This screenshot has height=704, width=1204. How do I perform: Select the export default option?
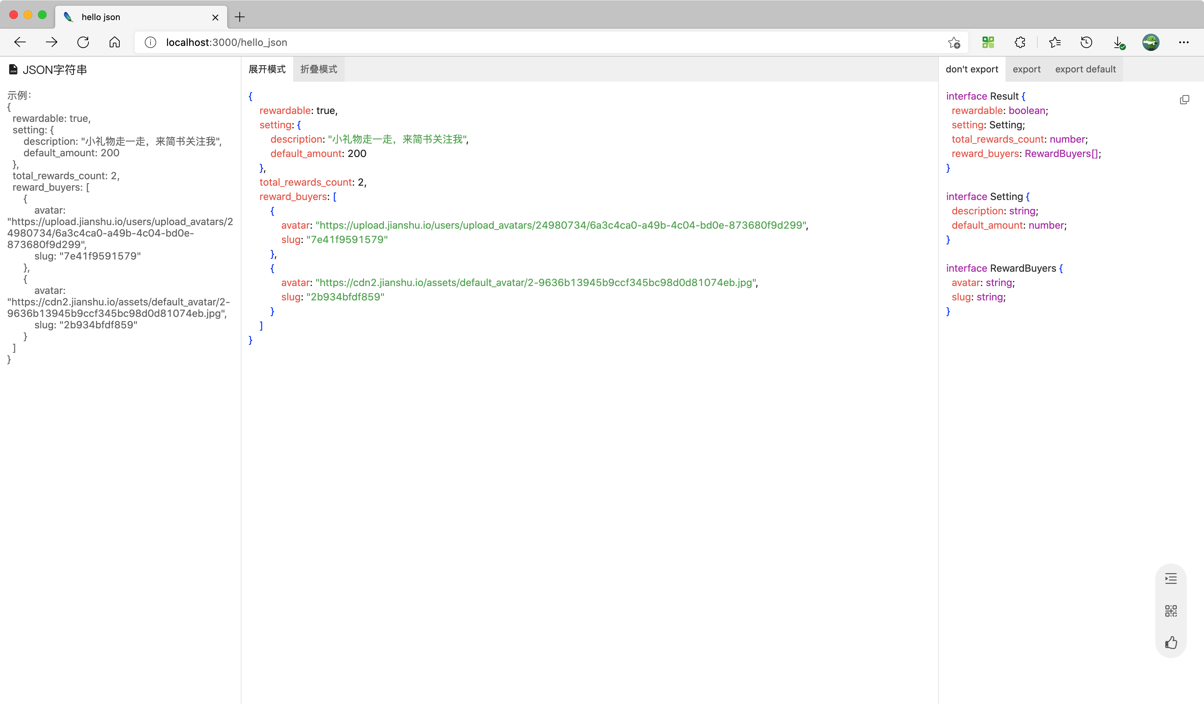(x=1085, y=69)
